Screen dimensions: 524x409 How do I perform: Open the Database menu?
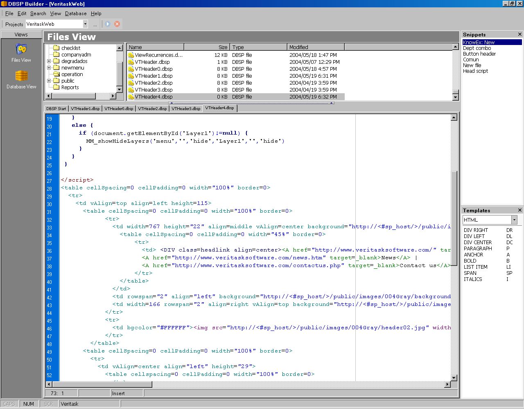76,13
